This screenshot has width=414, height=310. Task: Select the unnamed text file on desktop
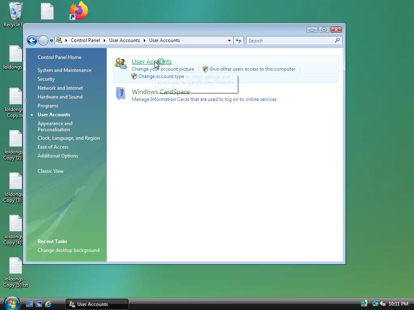click(47, 11)
